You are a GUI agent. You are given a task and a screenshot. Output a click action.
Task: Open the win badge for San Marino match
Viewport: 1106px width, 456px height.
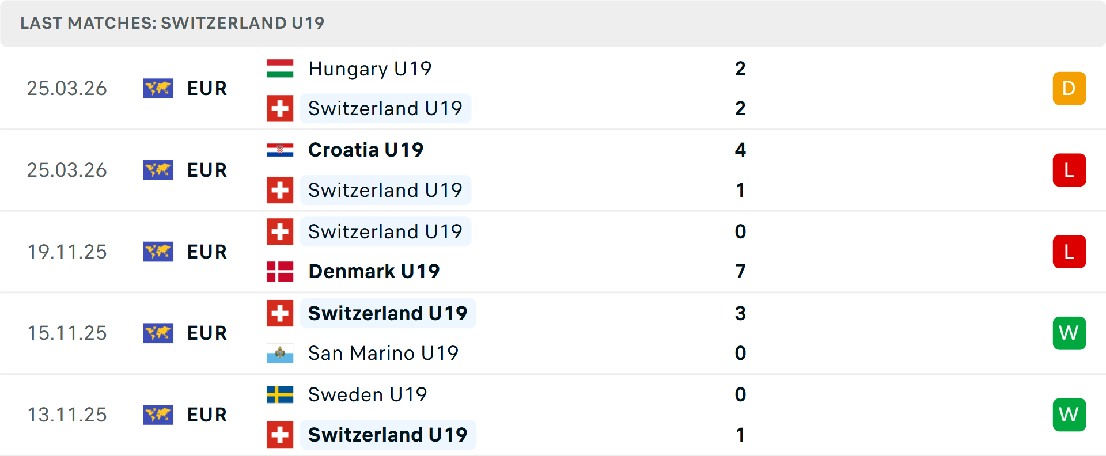tap(1069, 333)
